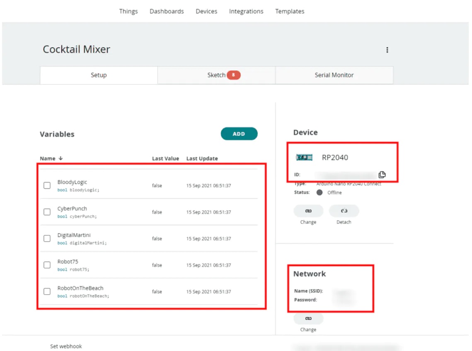Toggle the RobotOnTheBeach checkbox
Viewport: 472px width, 351px height.
point(47,292)
